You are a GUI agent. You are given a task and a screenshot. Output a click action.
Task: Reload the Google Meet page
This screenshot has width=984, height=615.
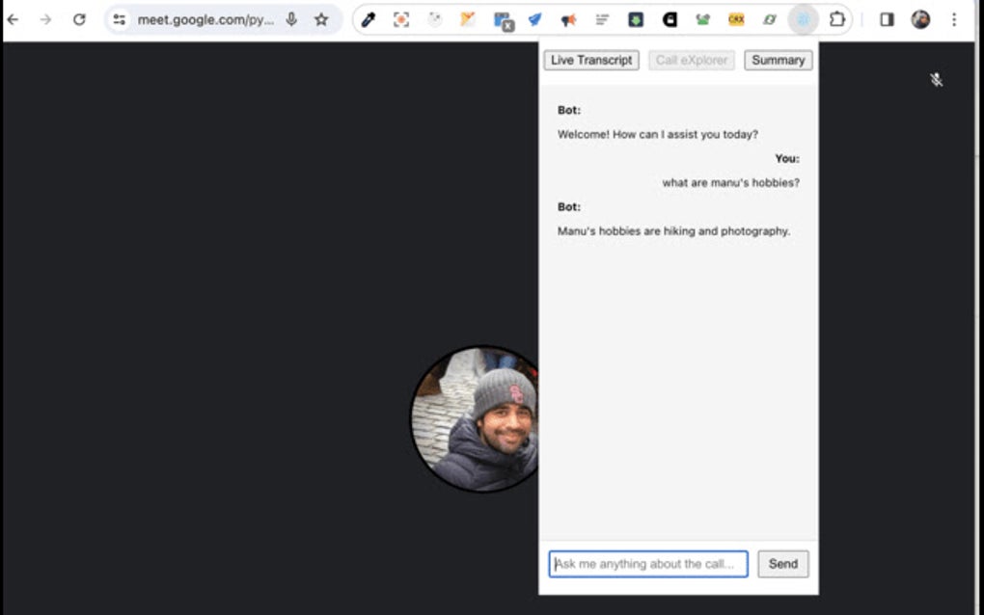(x=79, y=19)
